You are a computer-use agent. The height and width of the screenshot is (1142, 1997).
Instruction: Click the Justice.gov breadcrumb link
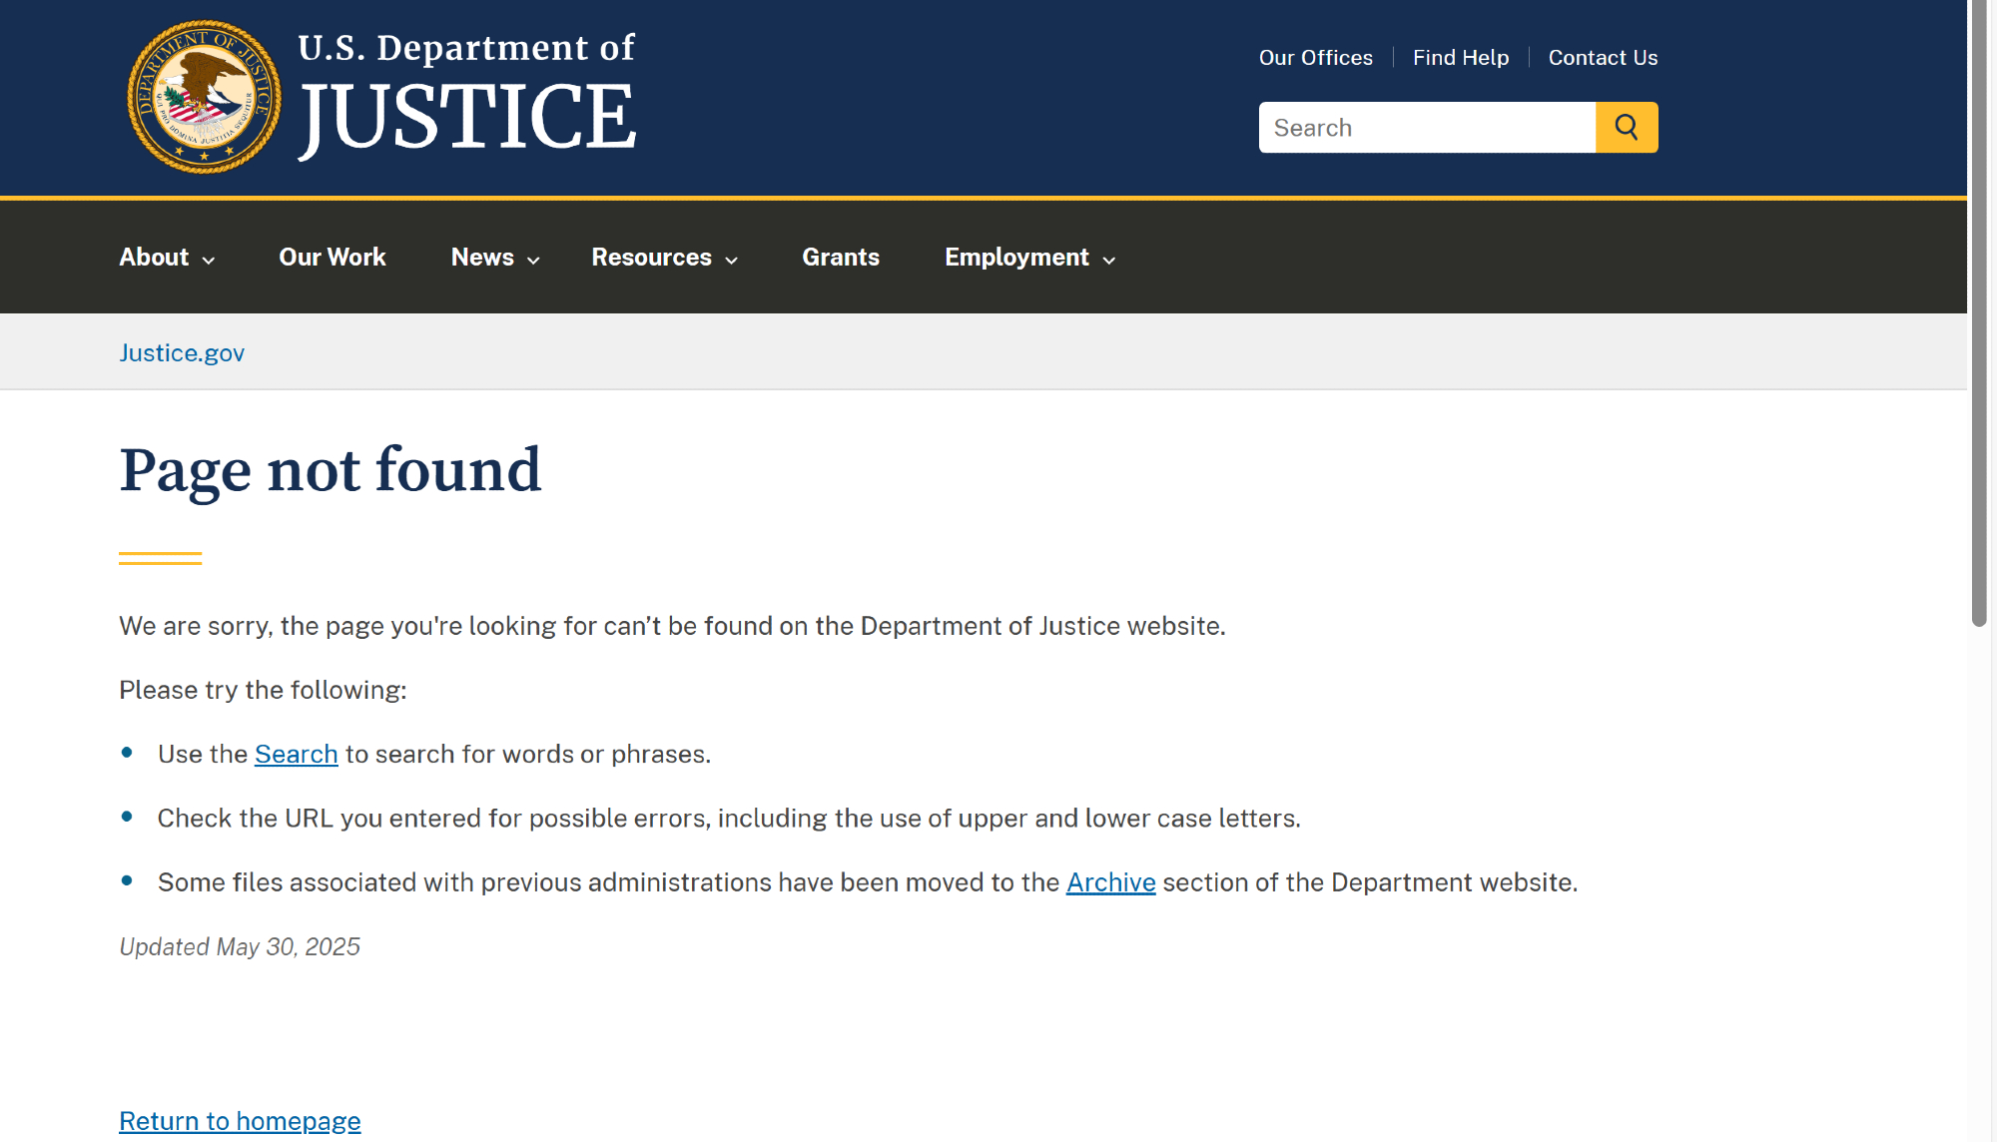click(182, 353)
